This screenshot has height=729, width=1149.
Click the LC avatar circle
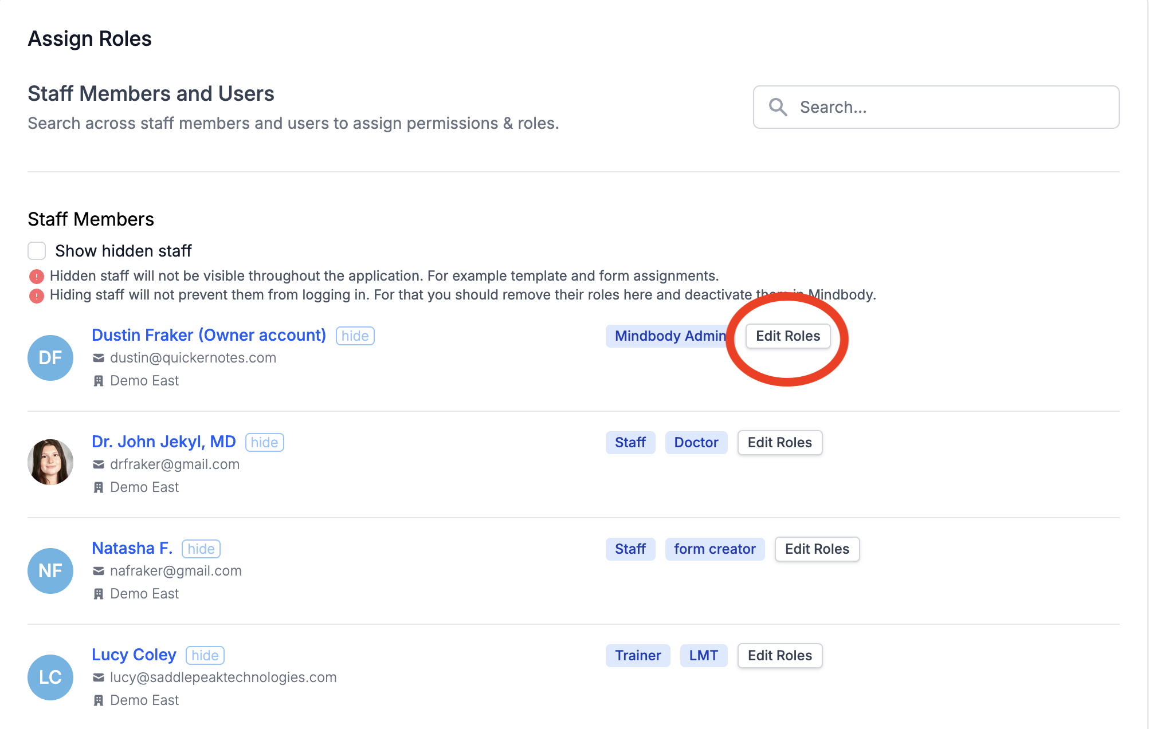coord(50,677)
